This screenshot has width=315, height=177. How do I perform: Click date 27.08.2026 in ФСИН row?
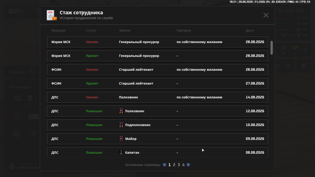(x=255, y=83)
